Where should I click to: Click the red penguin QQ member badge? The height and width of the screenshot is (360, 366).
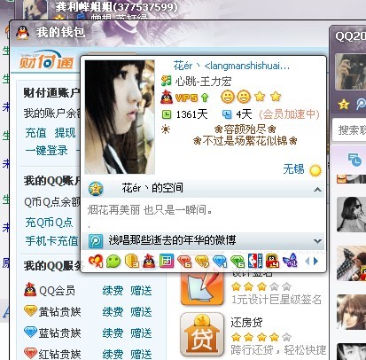[x=149, y=261]
